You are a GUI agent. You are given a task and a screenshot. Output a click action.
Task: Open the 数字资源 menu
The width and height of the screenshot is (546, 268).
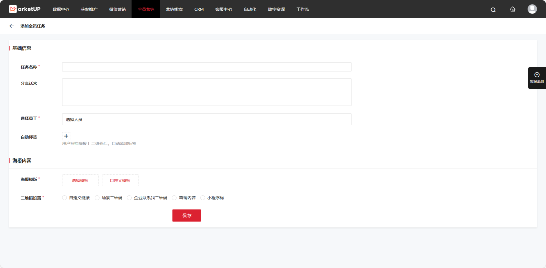tap(276, 10)
